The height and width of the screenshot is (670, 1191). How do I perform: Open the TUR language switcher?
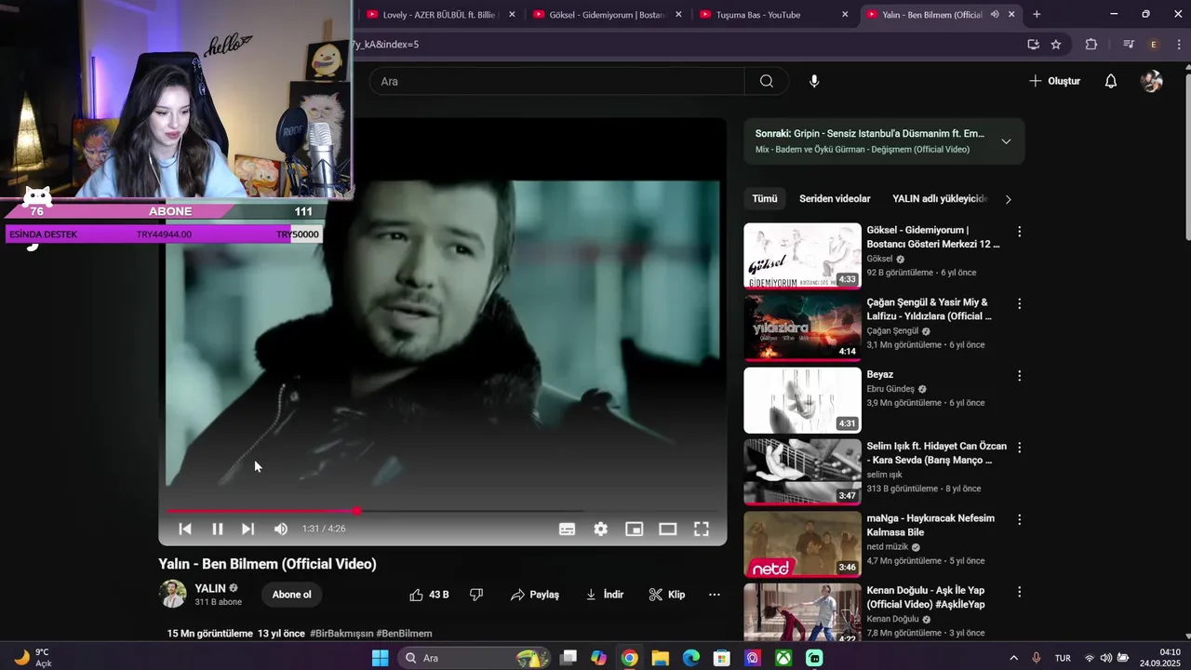coord(1063,658)
